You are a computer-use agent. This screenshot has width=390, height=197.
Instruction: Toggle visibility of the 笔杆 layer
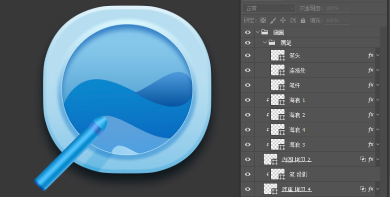(247, 86)
